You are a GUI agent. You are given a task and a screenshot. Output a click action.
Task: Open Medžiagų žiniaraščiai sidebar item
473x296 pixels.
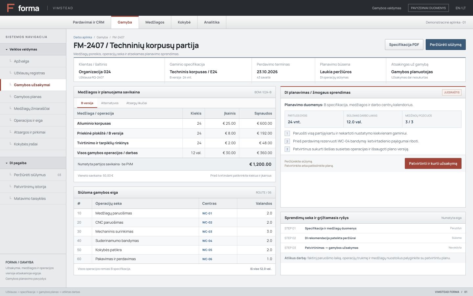[x=33, y=109]
